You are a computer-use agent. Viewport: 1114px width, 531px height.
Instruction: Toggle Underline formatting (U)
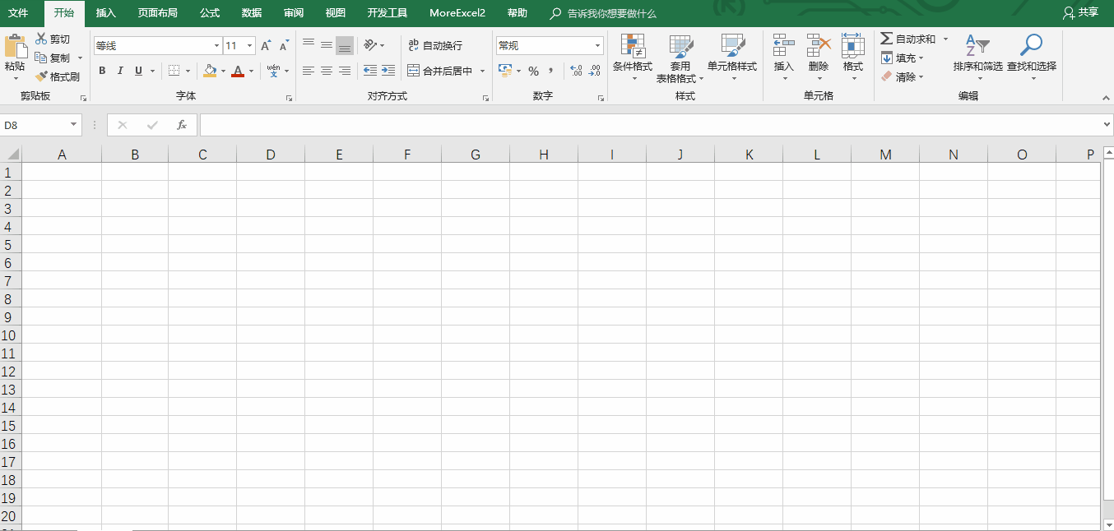pyautogui.click(x=138, y=71)
